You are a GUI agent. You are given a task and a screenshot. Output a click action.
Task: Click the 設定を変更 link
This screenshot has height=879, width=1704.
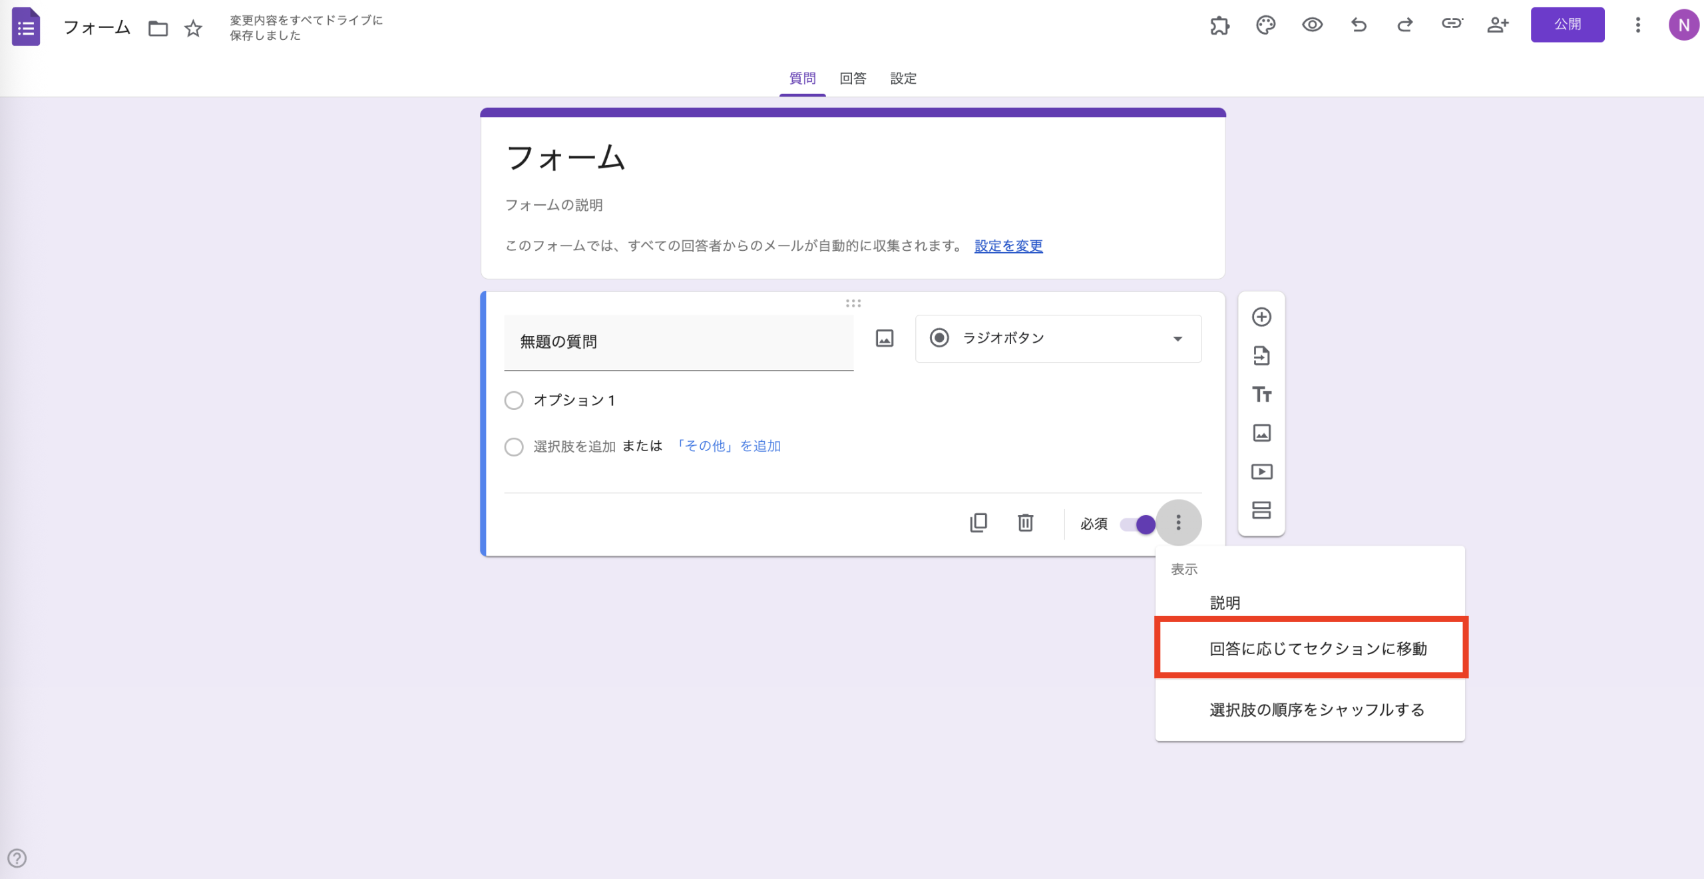(1008, 246)
